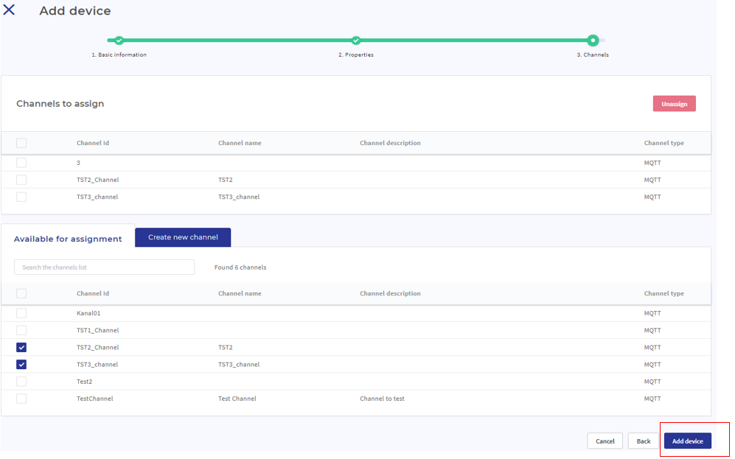Click the '3. Channels' step label

point(593,55)
